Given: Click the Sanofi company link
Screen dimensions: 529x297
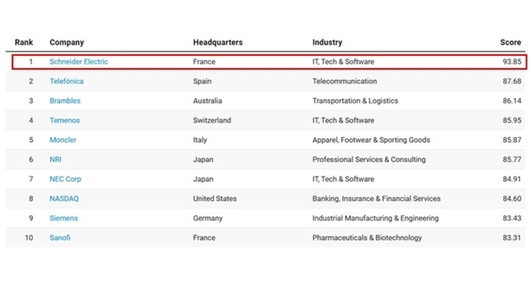Looking at the screenshot, I should click(60, 238).
